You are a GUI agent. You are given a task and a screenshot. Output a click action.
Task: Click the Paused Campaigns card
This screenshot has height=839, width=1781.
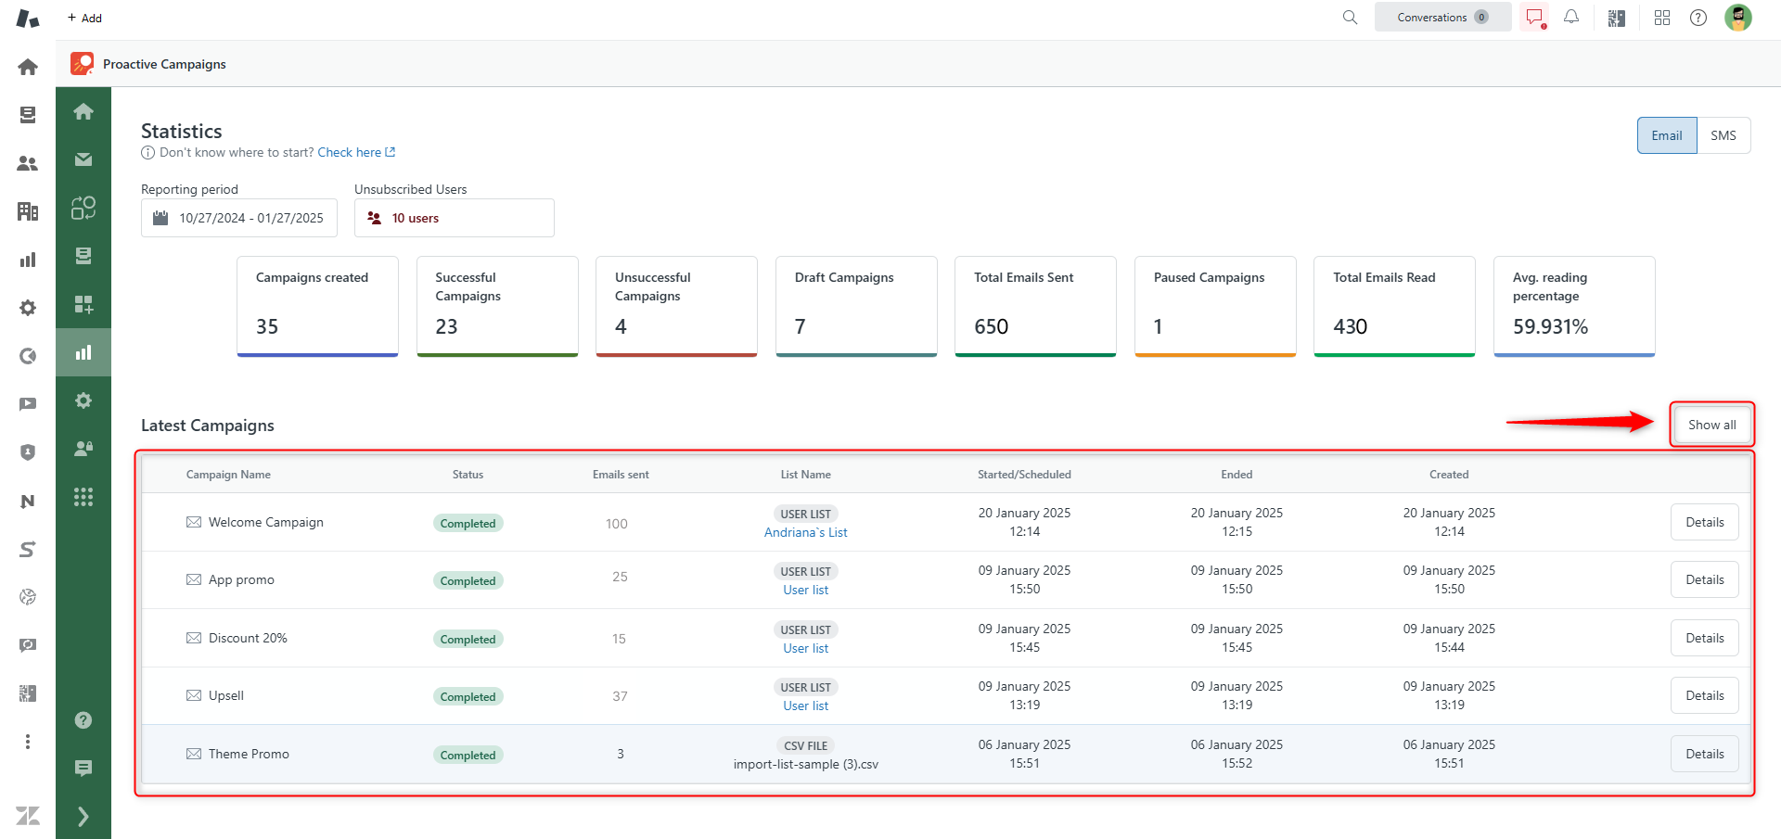click(1215, 306)
